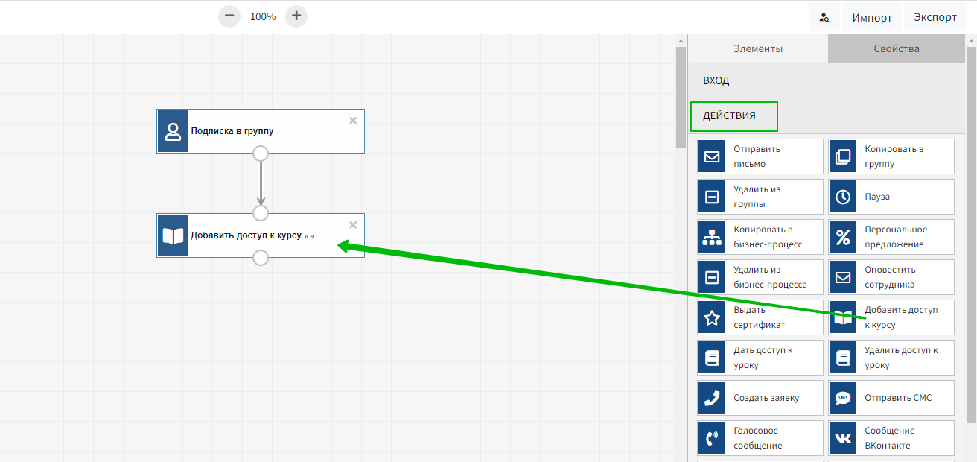Click the Personal offer percent icon
Image resolution: width=977 pixels, height=462 pixels.
coord(843,237)
